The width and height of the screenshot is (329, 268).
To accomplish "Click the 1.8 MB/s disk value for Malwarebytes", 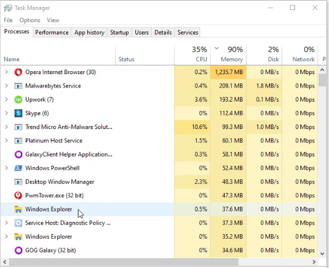I will point(268,86).
